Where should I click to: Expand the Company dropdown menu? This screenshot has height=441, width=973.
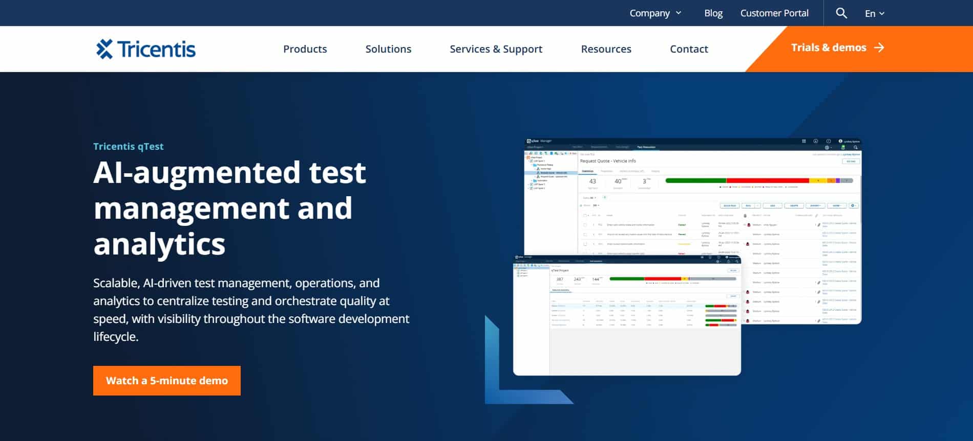[655, 13]
